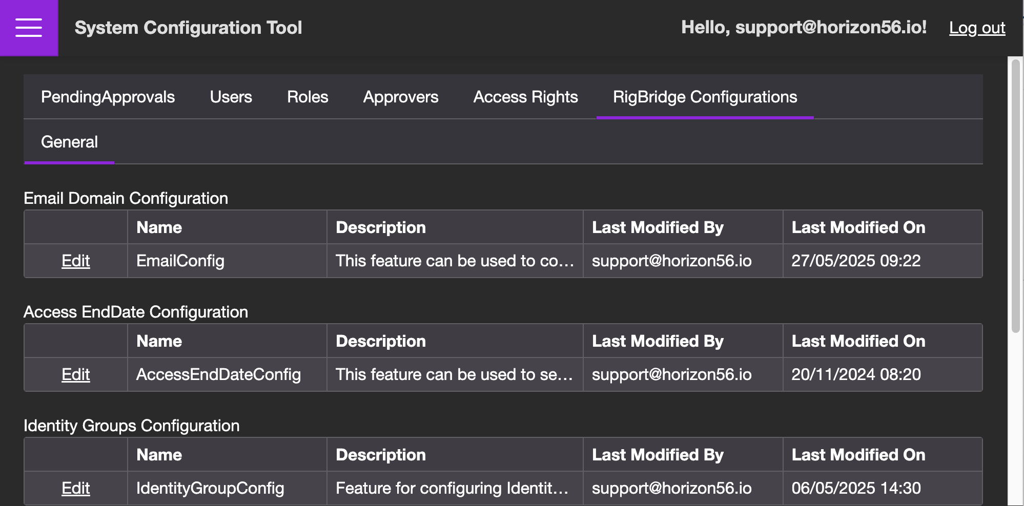Open the hamburger navigation menu
The image size is (1024, 506).
coord(29,28)
